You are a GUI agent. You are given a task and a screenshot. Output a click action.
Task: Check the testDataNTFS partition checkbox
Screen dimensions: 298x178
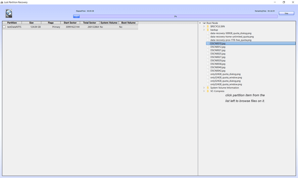coord(4,27)
